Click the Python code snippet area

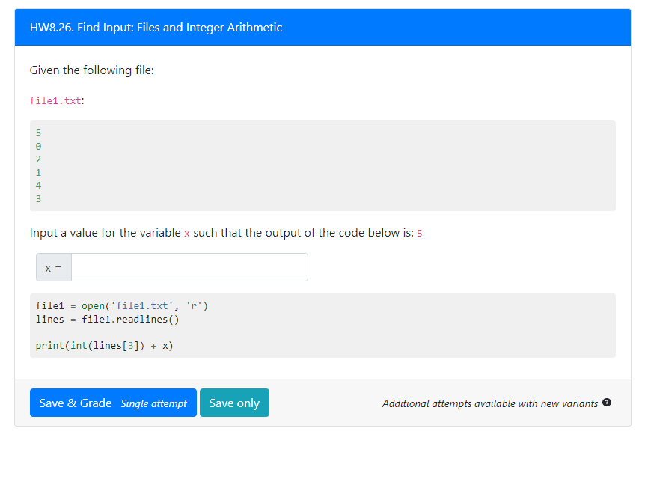click(x=323, y=325)
